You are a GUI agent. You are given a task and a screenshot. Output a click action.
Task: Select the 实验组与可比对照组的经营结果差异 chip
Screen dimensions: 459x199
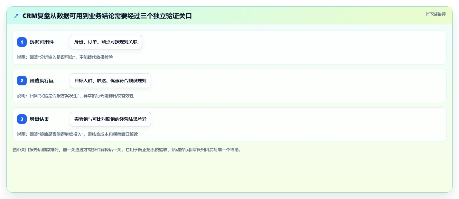point(110,119)
